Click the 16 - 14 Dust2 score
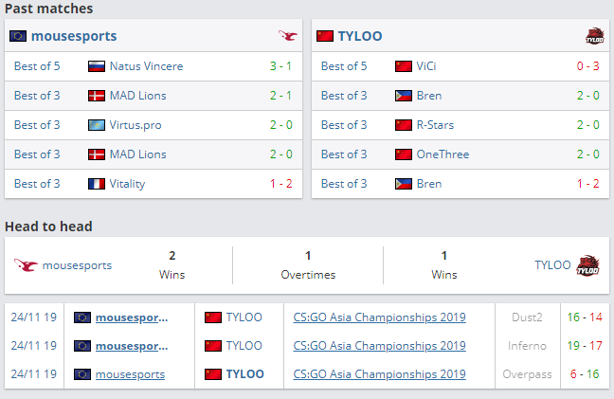Screen dimensions: 614x399 coord(586,317)
